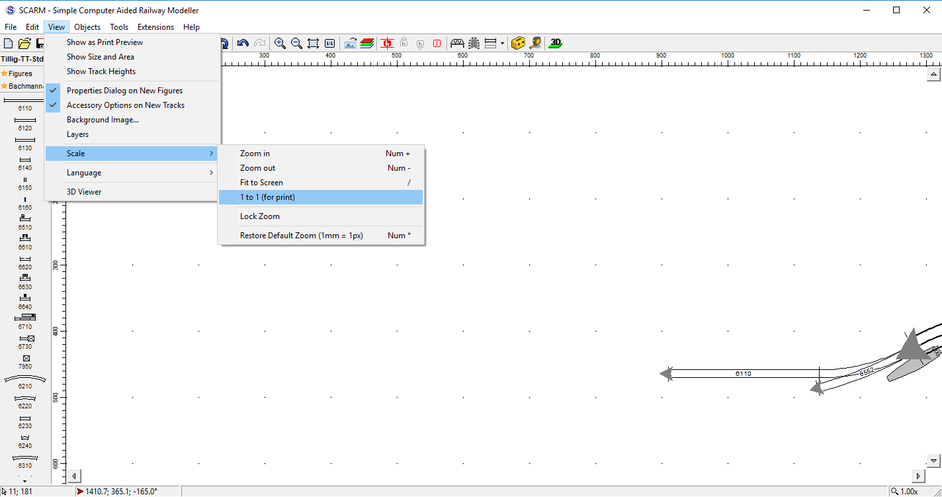Expand the Language submenu

pyautogui.click(x=132, y=173)
